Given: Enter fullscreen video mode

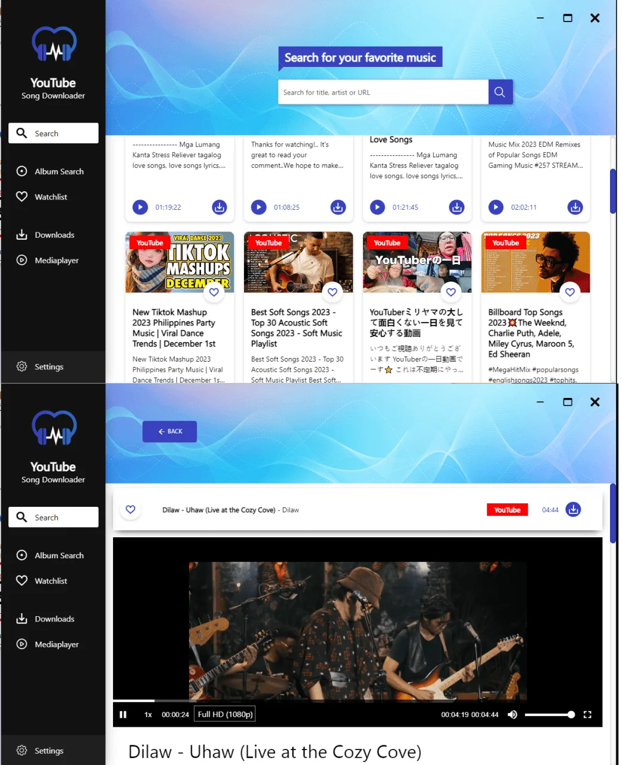Looking at the screenshot, I should tap(587, 715).
